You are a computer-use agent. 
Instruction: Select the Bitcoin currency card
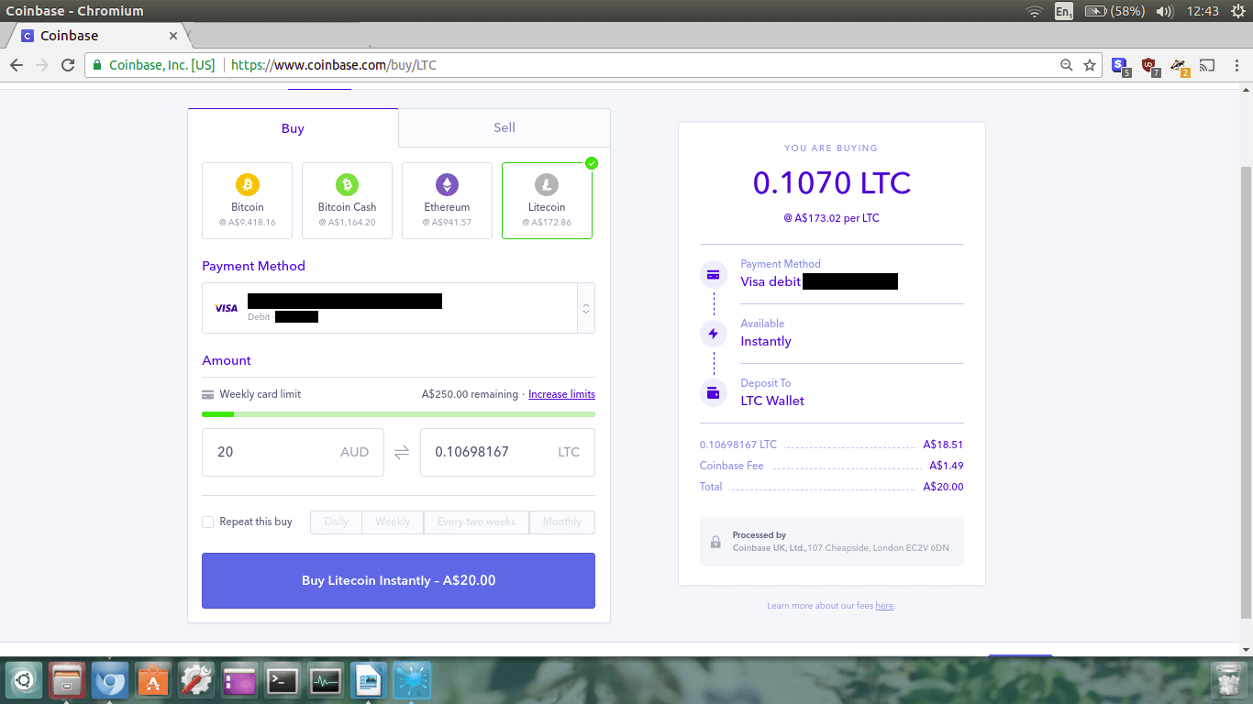pos(247,201)
